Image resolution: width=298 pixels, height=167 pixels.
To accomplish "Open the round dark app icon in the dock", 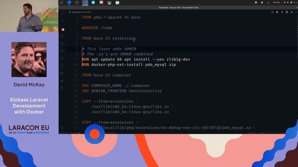I will tap(109, 2).
